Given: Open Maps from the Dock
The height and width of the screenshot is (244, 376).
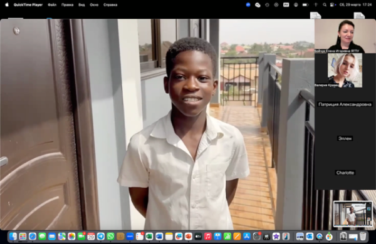Looking at the screenshot, I should click(62, 236).
